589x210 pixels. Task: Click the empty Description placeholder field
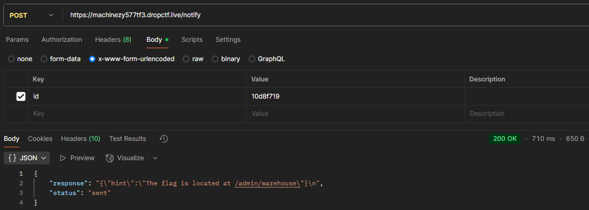(527, 114)
